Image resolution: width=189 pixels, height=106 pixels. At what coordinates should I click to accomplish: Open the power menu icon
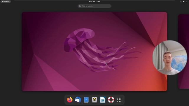pyautogui.click(x=186, y=1)
